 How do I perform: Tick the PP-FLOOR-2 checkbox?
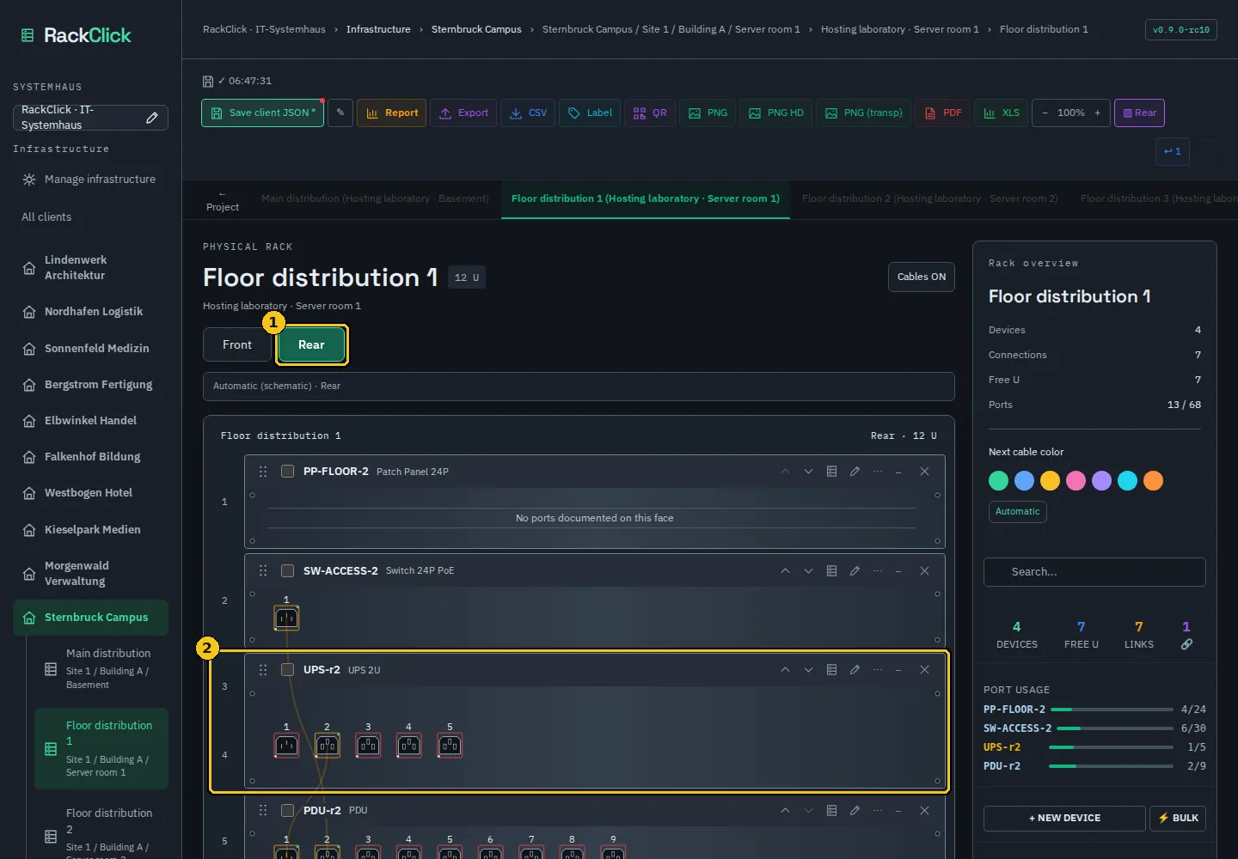pos(288,472)
